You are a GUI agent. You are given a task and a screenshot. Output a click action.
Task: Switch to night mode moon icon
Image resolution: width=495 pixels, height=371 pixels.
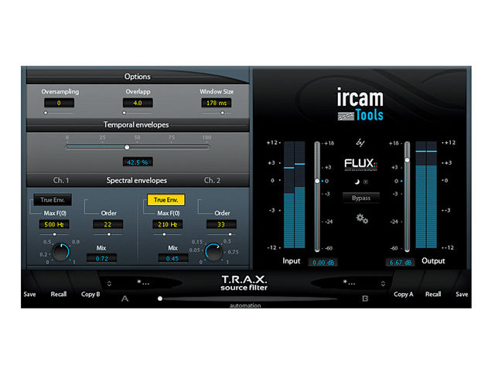coord(357,182)
